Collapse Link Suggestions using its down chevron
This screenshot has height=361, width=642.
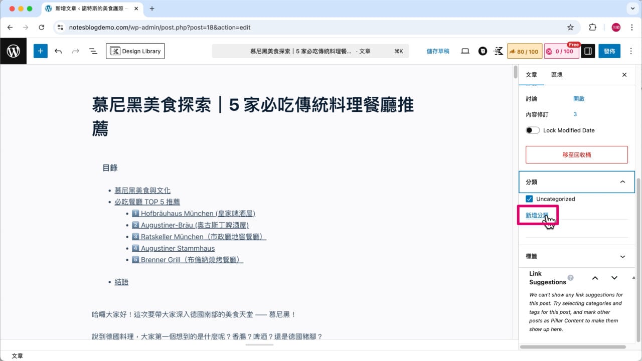[614, 278]
